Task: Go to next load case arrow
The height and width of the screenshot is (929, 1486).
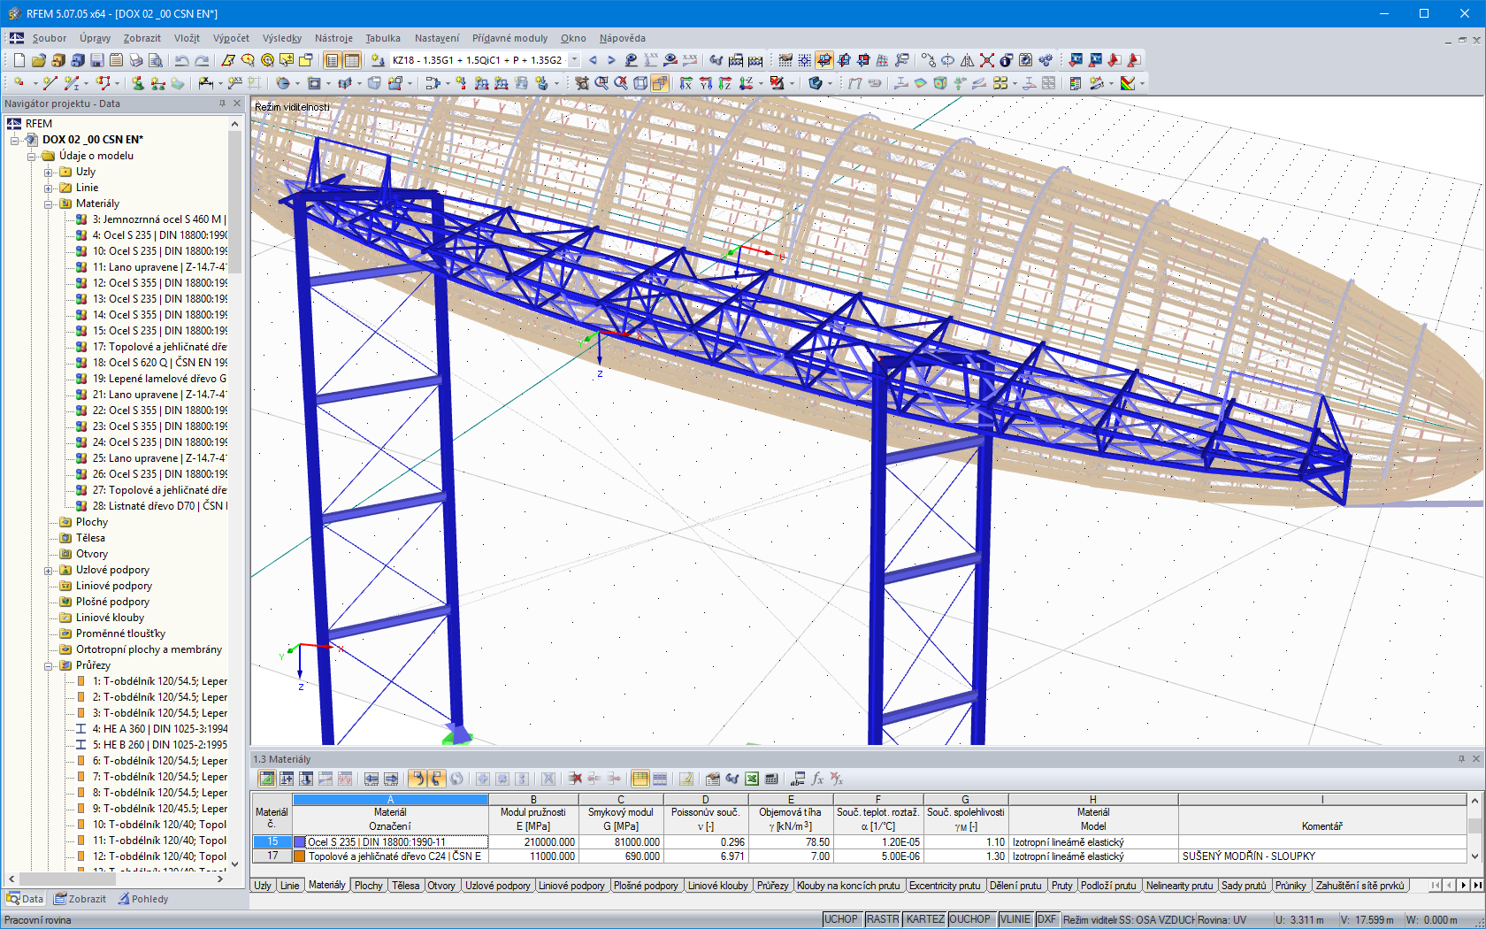Action: (x=611, y=60)
